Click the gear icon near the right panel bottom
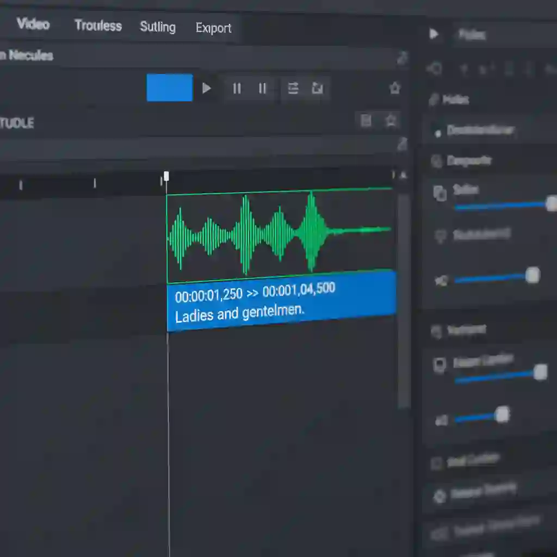 pyautogui.click(x=440, y=496)
